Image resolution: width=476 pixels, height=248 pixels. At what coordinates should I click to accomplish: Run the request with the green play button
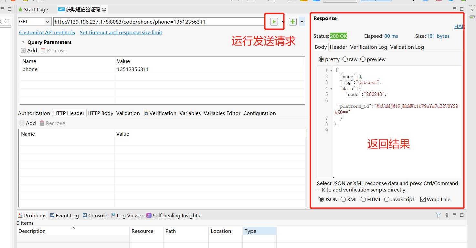click(x=274, y=21)
